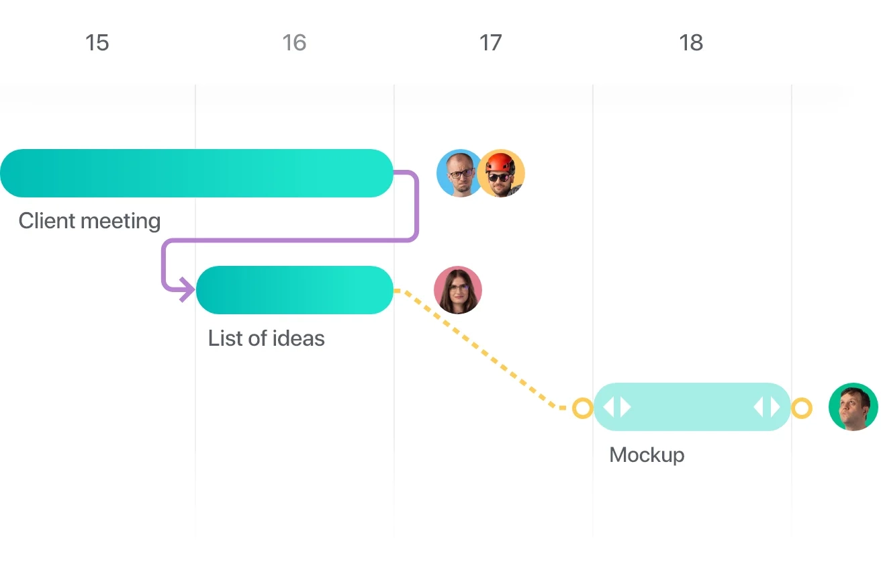This screenshot has height=564, width=881.
Task: Select the List of ideas task bar
Action: [295, 290]
